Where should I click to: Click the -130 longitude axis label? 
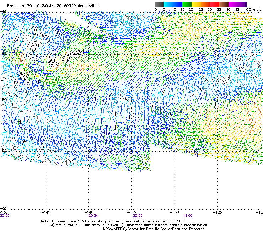(175, 212)
